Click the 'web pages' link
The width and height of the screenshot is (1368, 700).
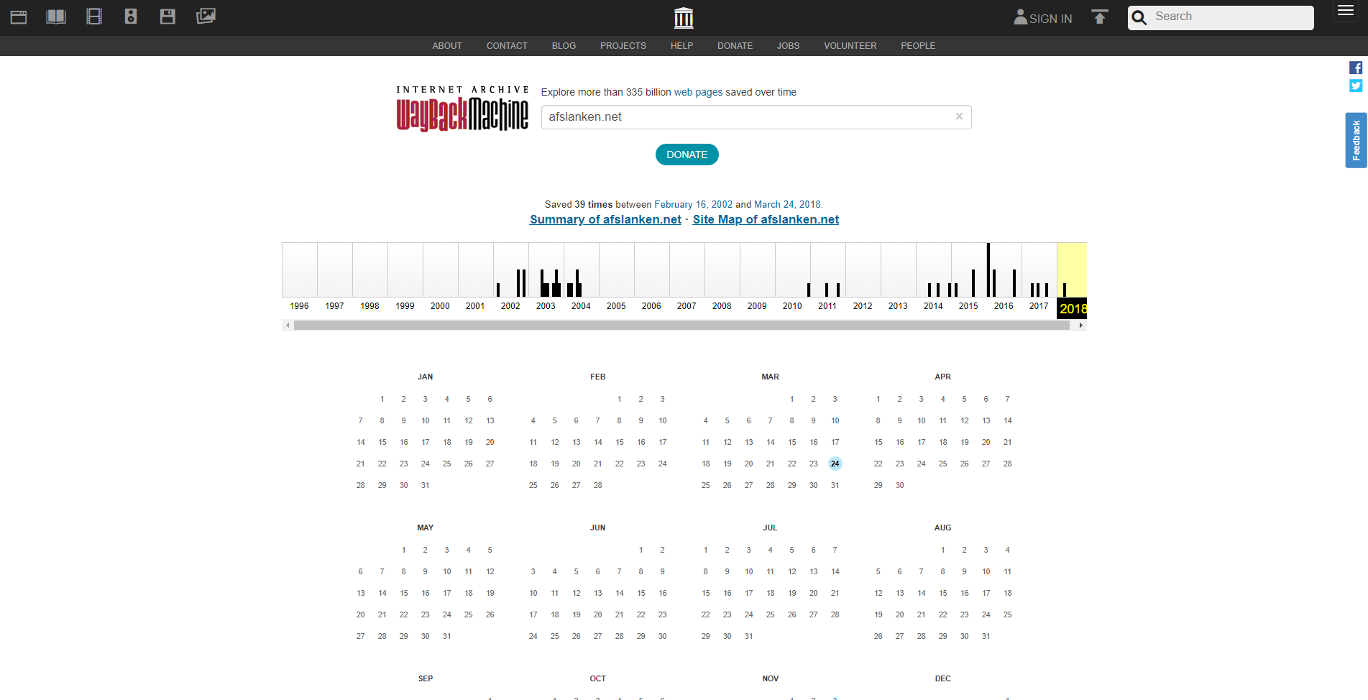698,92
